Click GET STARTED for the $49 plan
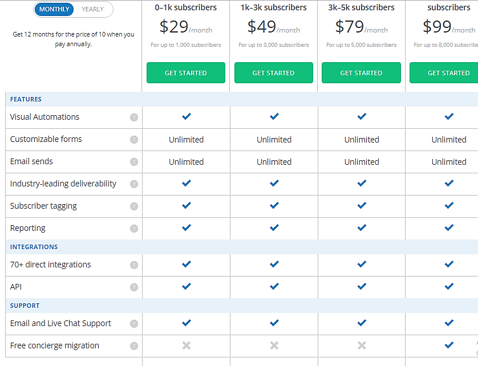The height and width of the screenshot is (366, 478). (273, 73)
